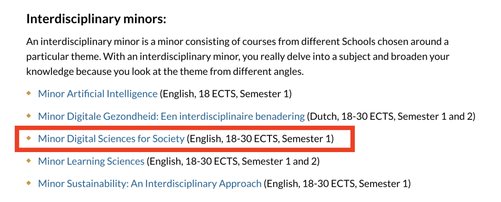Click the details text after Minor Learning Sciences
Screen dimensions: 501x202
(233, 161)
